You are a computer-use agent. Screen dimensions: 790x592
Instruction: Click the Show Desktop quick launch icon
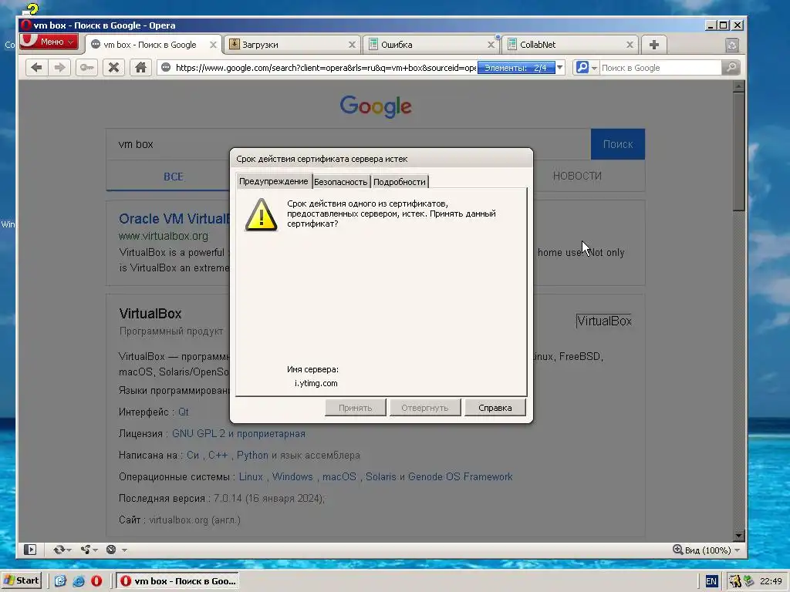tap(60, 581)
